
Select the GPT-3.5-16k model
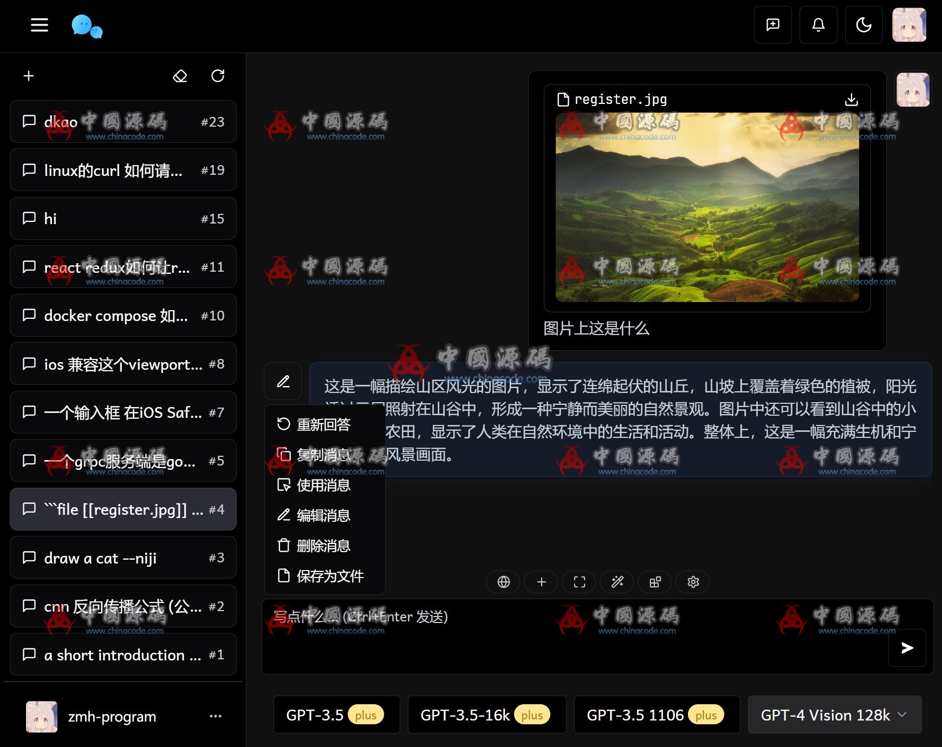tap(486, 715)
